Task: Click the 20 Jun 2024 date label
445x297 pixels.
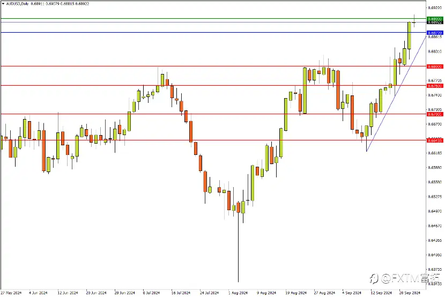Action: [96, 293]
